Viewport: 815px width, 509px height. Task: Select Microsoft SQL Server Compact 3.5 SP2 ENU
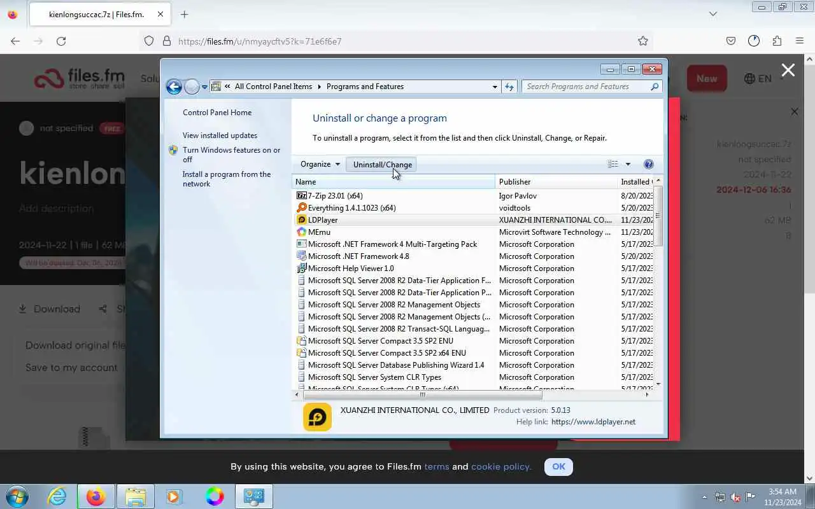[x=381, y=341]
